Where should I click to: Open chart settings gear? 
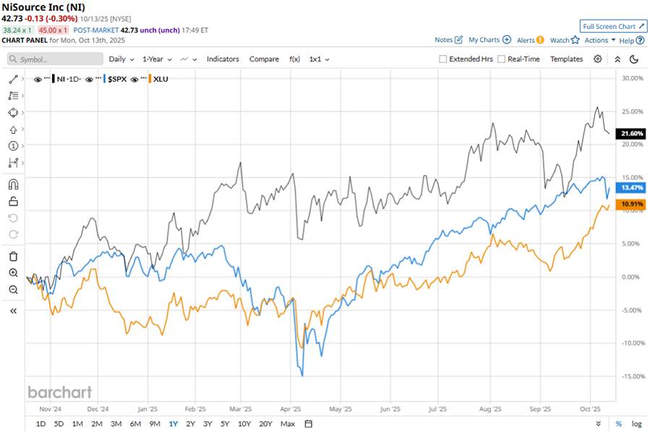597,59
